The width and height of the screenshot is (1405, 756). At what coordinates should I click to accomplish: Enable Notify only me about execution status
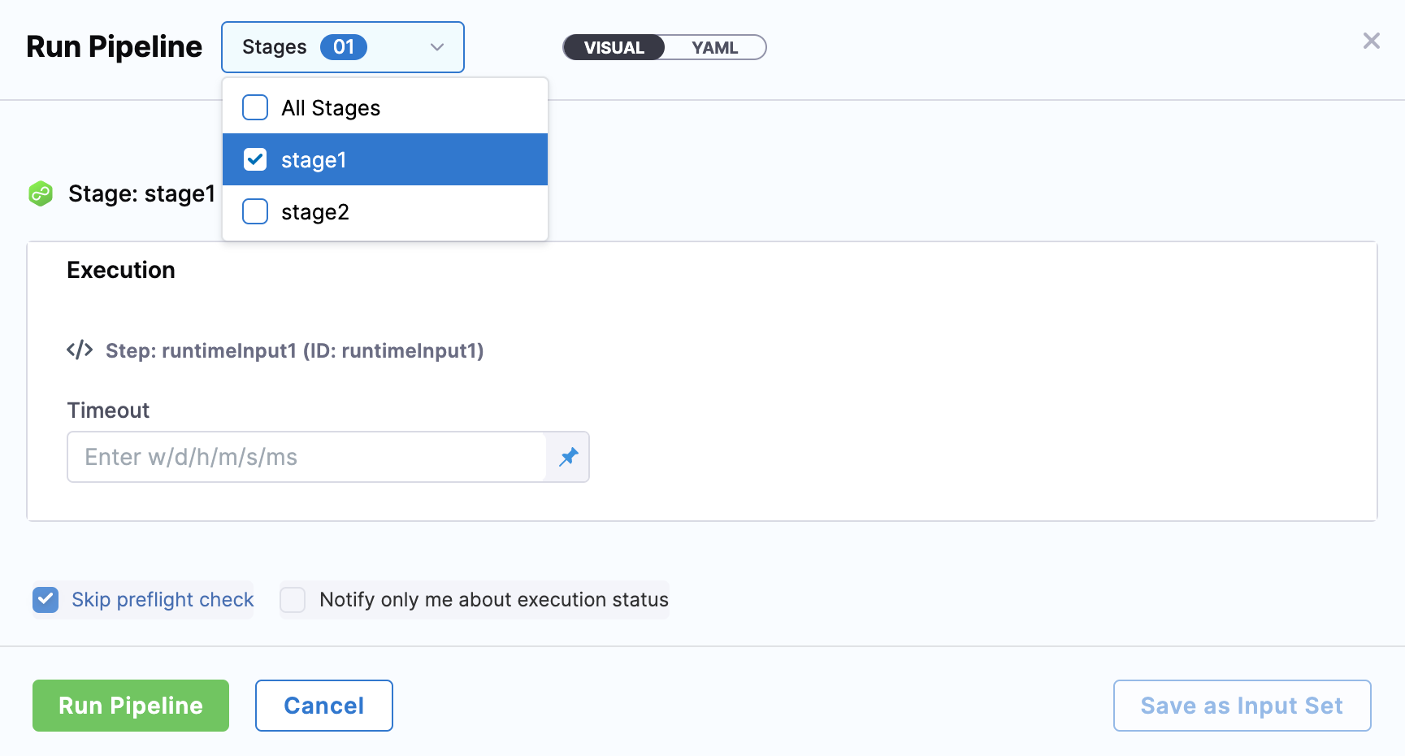coord(293,600)
